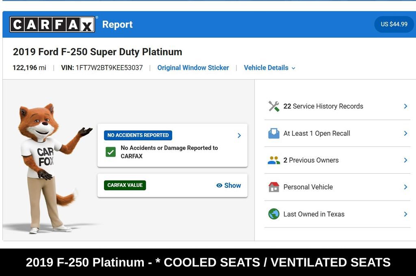Open accident details arrow on the card
416x276 pixels.
[239, 136]
